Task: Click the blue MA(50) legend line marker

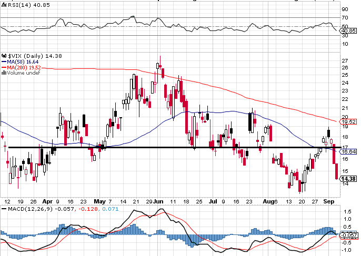Action: coord(3,61)
